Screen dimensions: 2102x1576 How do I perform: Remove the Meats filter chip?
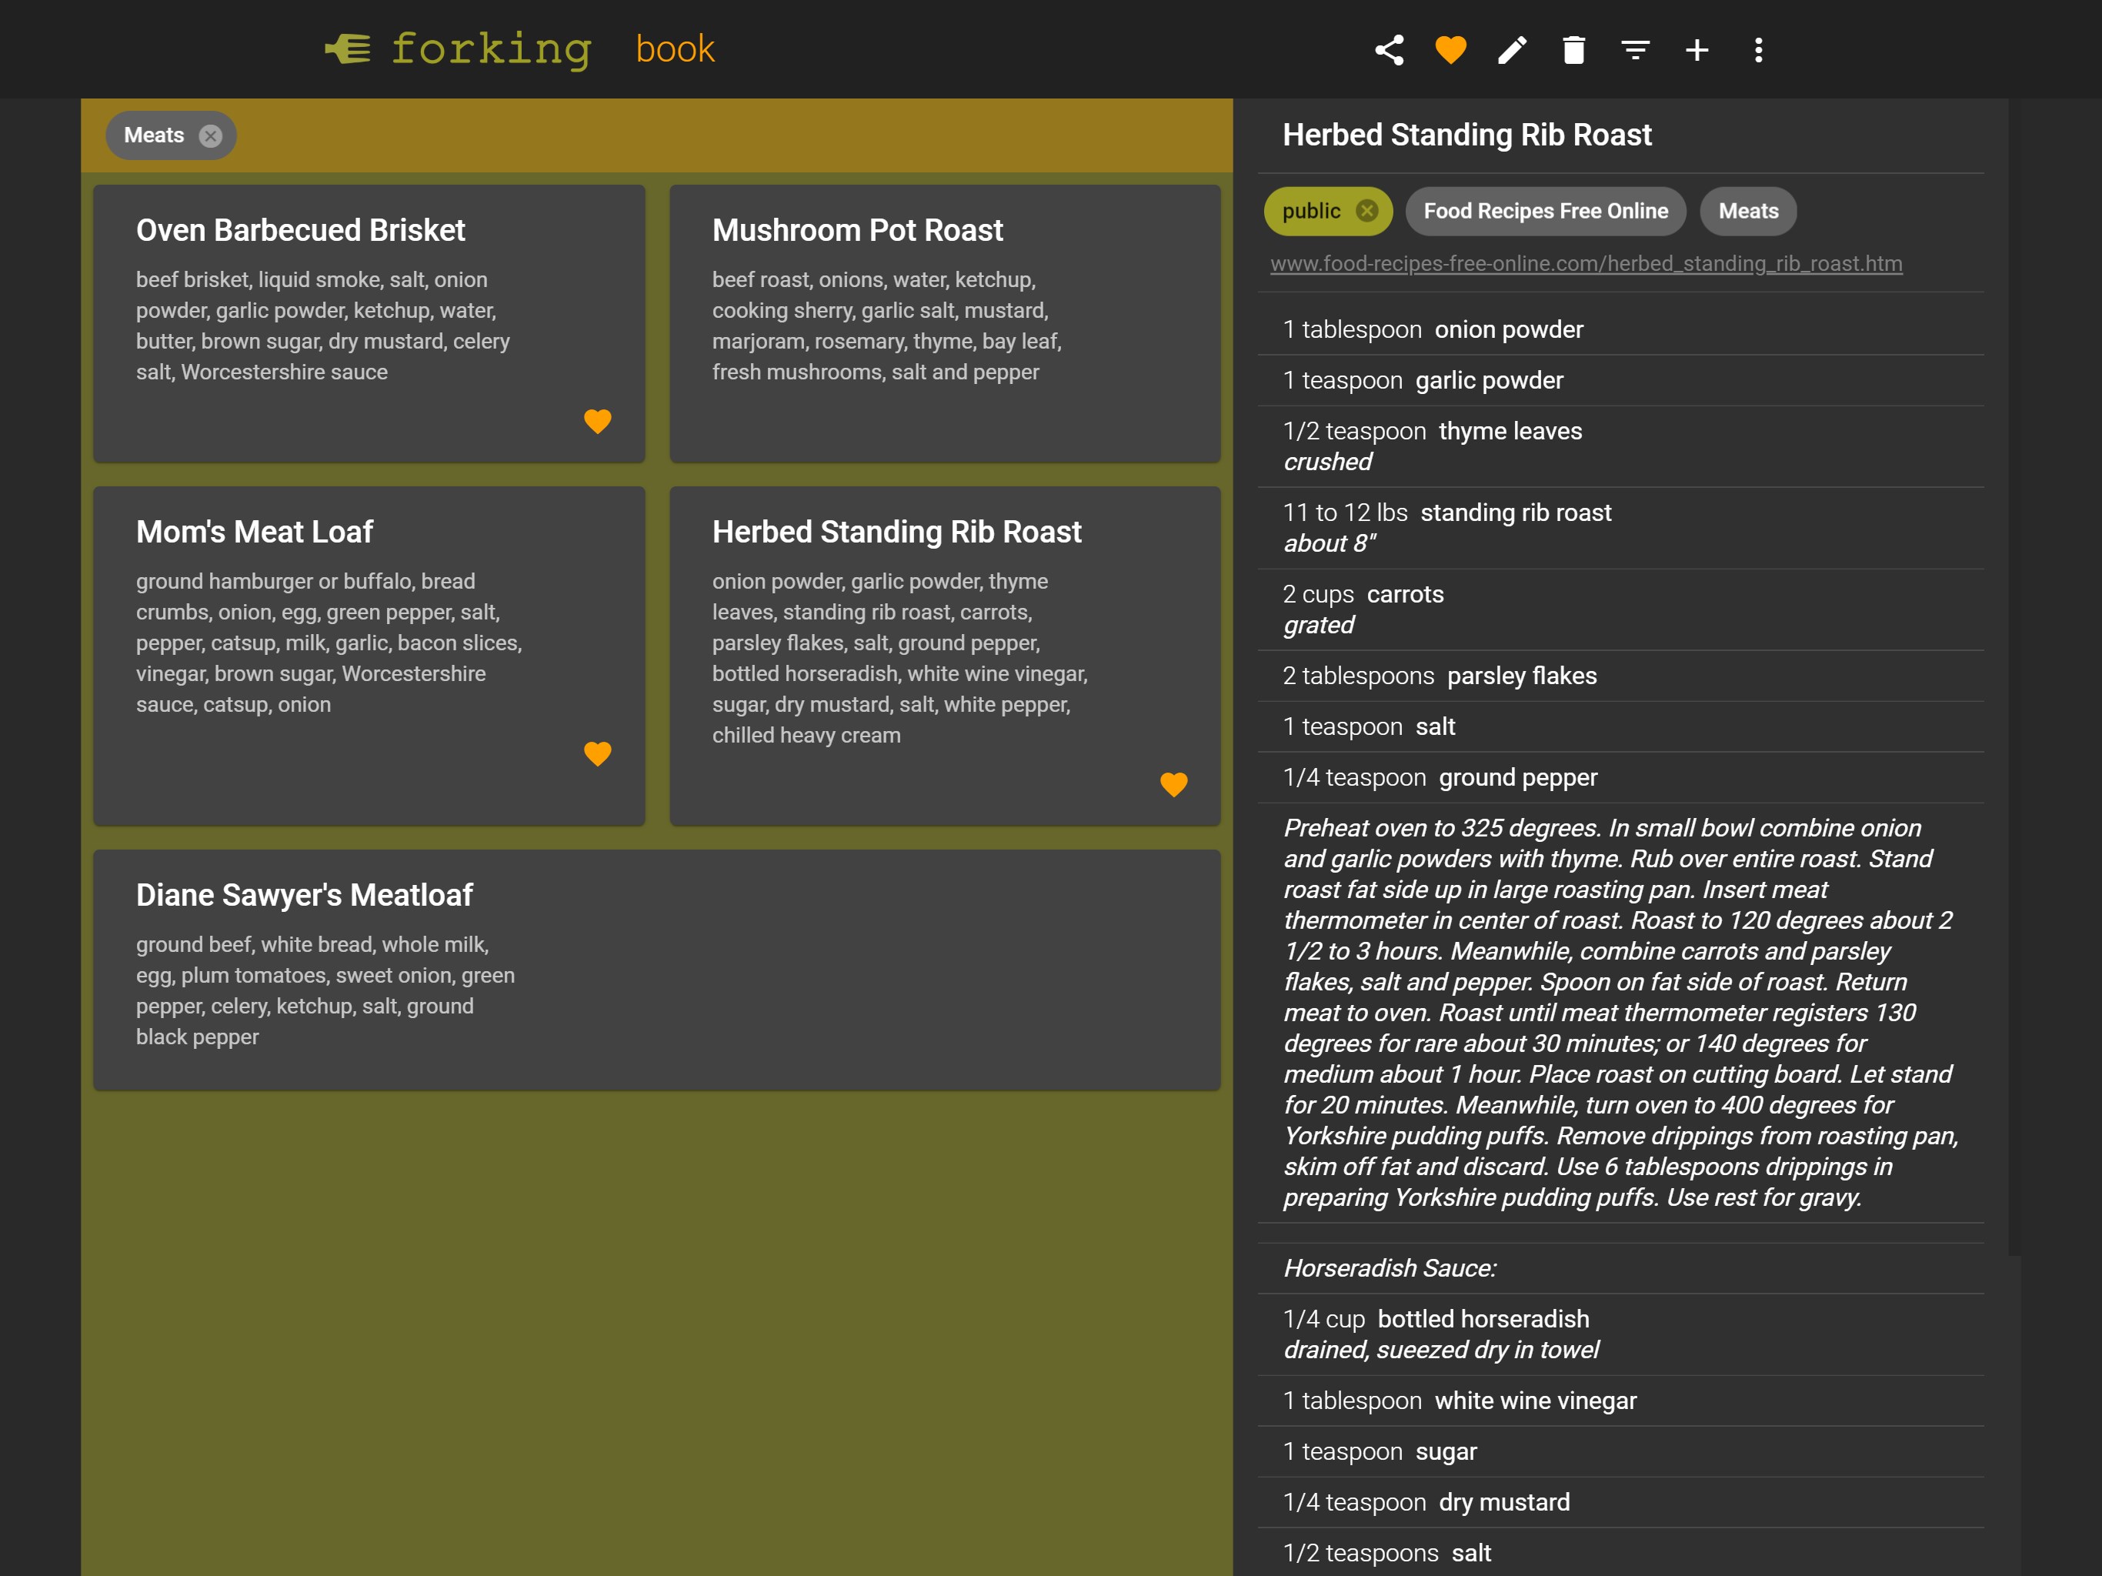210,136
